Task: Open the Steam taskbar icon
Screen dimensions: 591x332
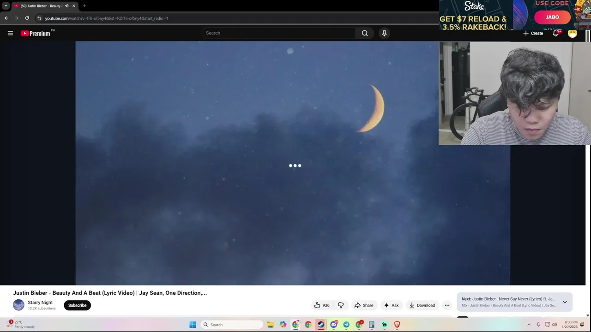Action: [x=321, y=325]
